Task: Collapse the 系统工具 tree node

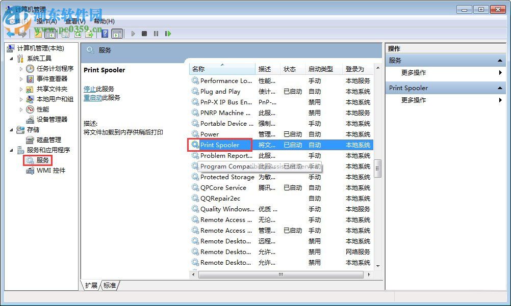Action: pos(12,58)
